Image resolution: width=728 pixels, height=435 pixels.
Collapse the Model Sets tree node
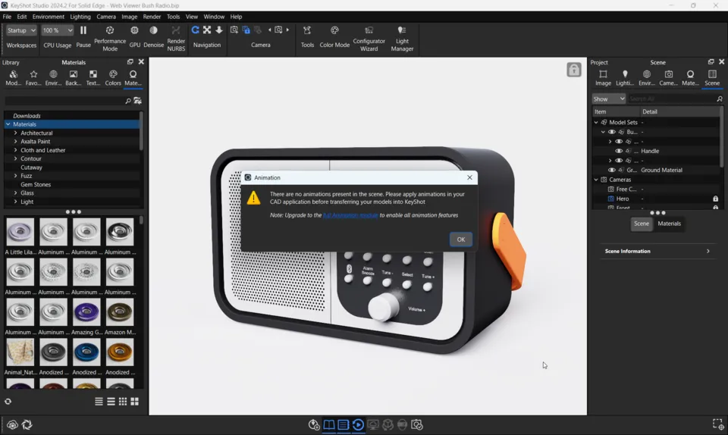[x=596, y=123]
